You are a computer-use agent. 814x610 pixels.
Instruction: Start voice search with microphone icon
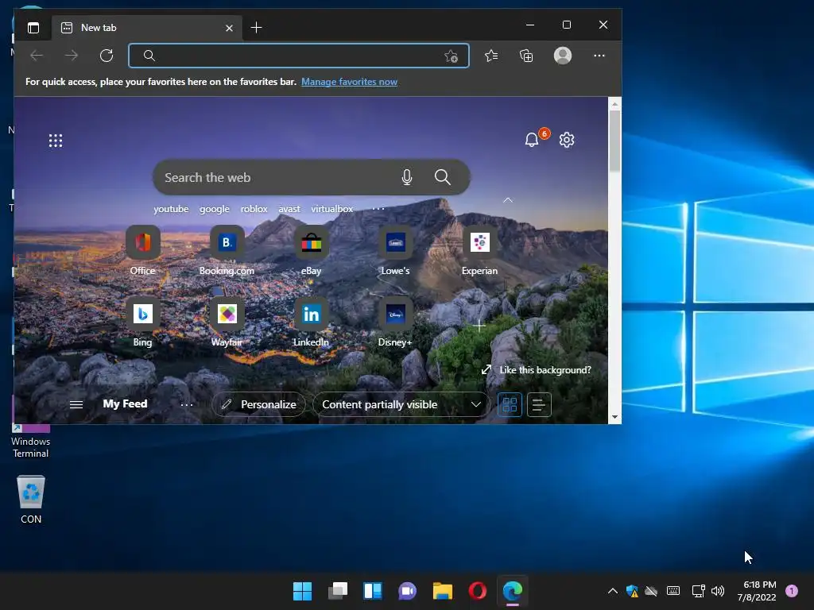pos(407,177)
